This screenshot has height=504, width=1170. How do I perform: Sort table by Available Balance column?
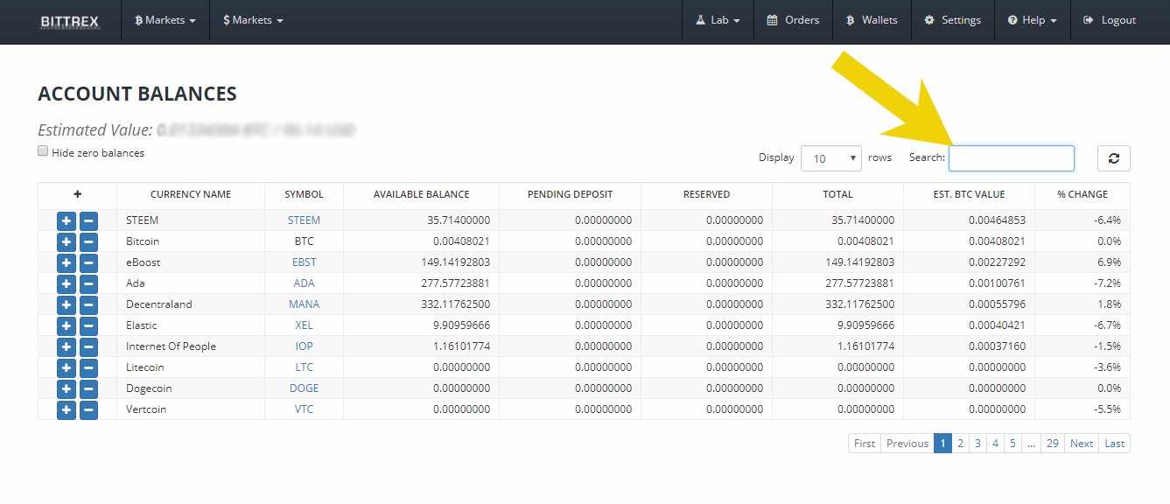pos(422,194)
